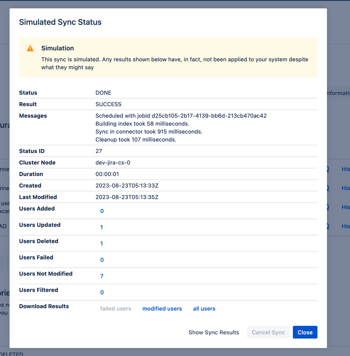Click the Cluster Node value dev-jira-cs-0
Screen dimensions: 350x356
tap(113, 163)
